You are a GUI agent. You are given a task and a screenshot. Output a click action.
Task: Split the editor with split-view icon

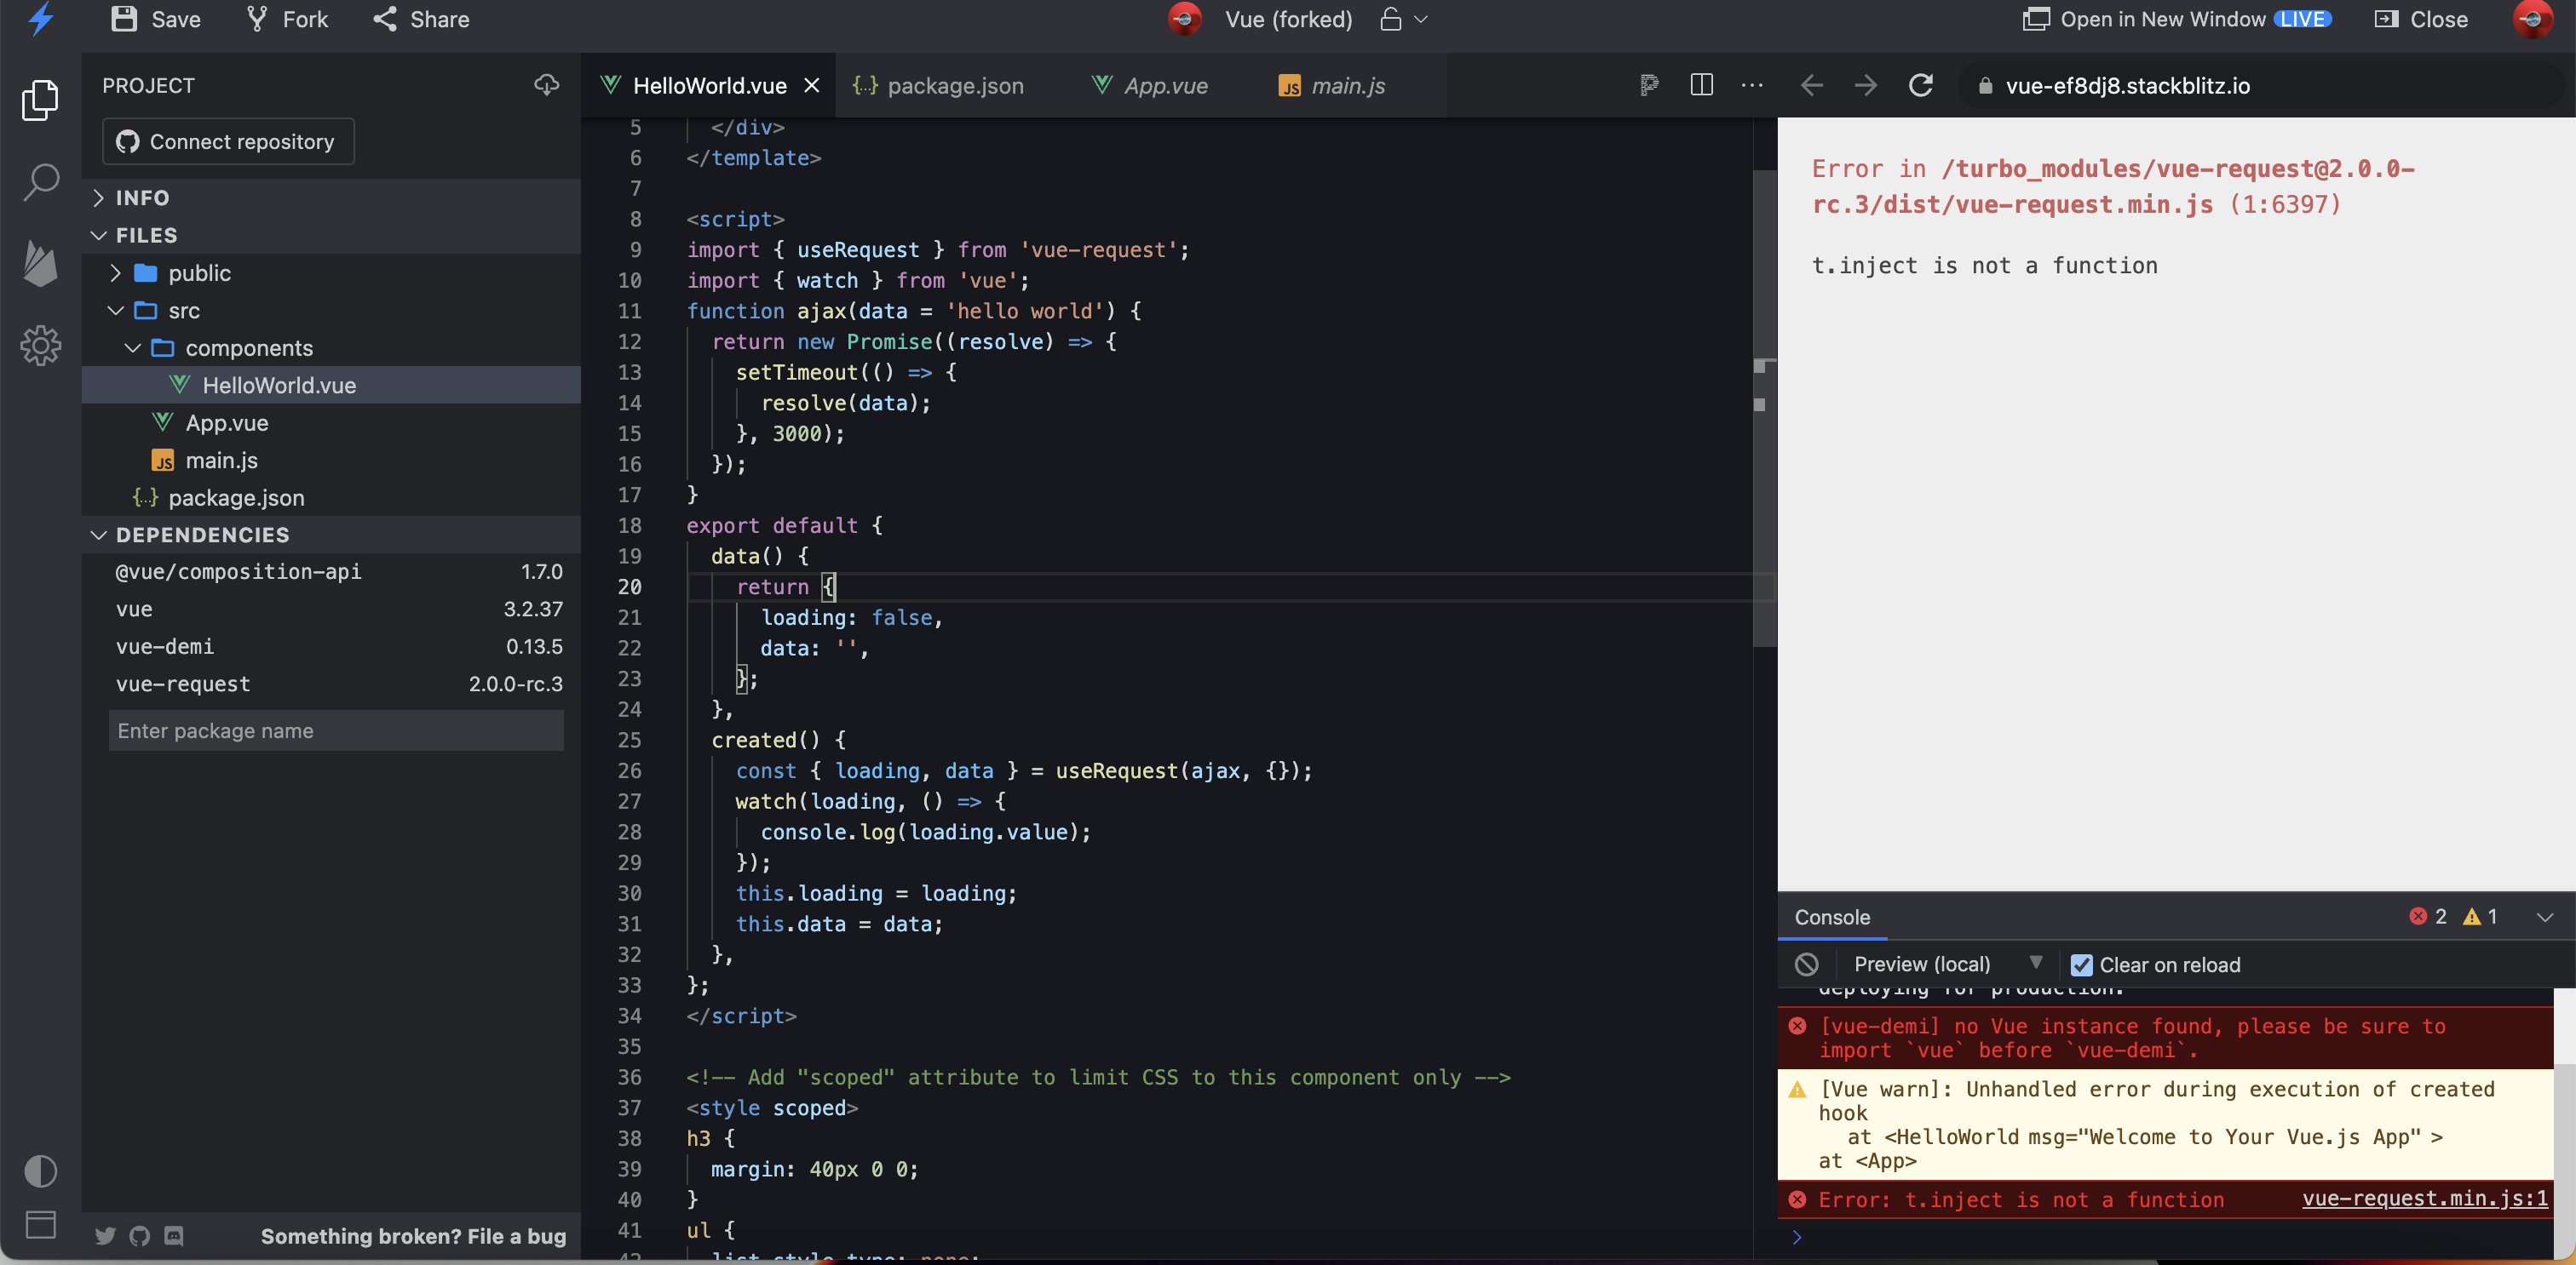pyautogui.click(x=1701, y=85)
